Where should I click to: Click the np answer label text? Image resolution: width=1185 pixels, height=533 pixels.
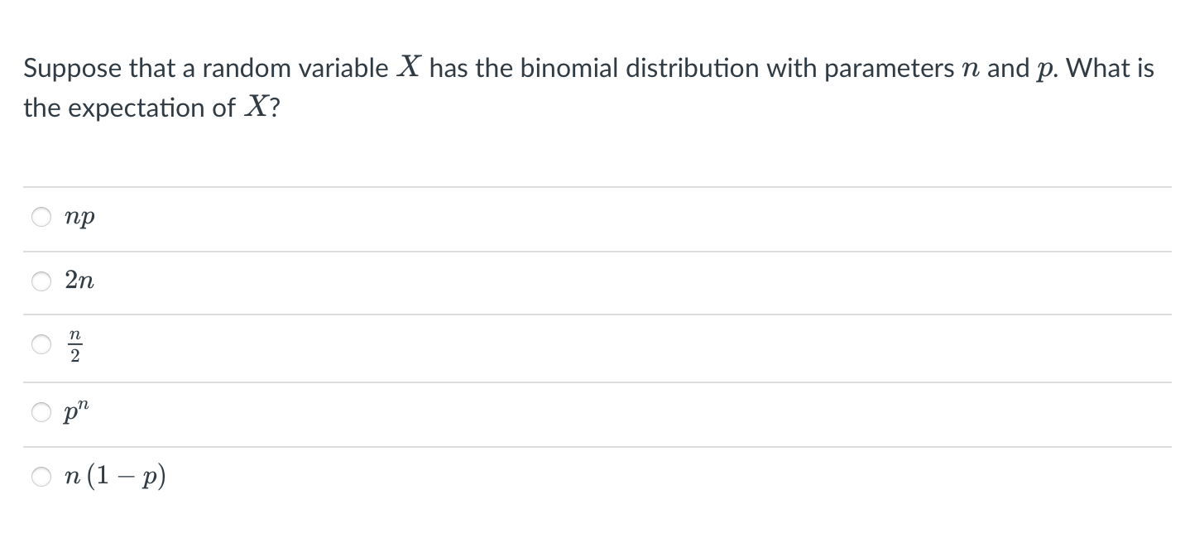(80, 219)
